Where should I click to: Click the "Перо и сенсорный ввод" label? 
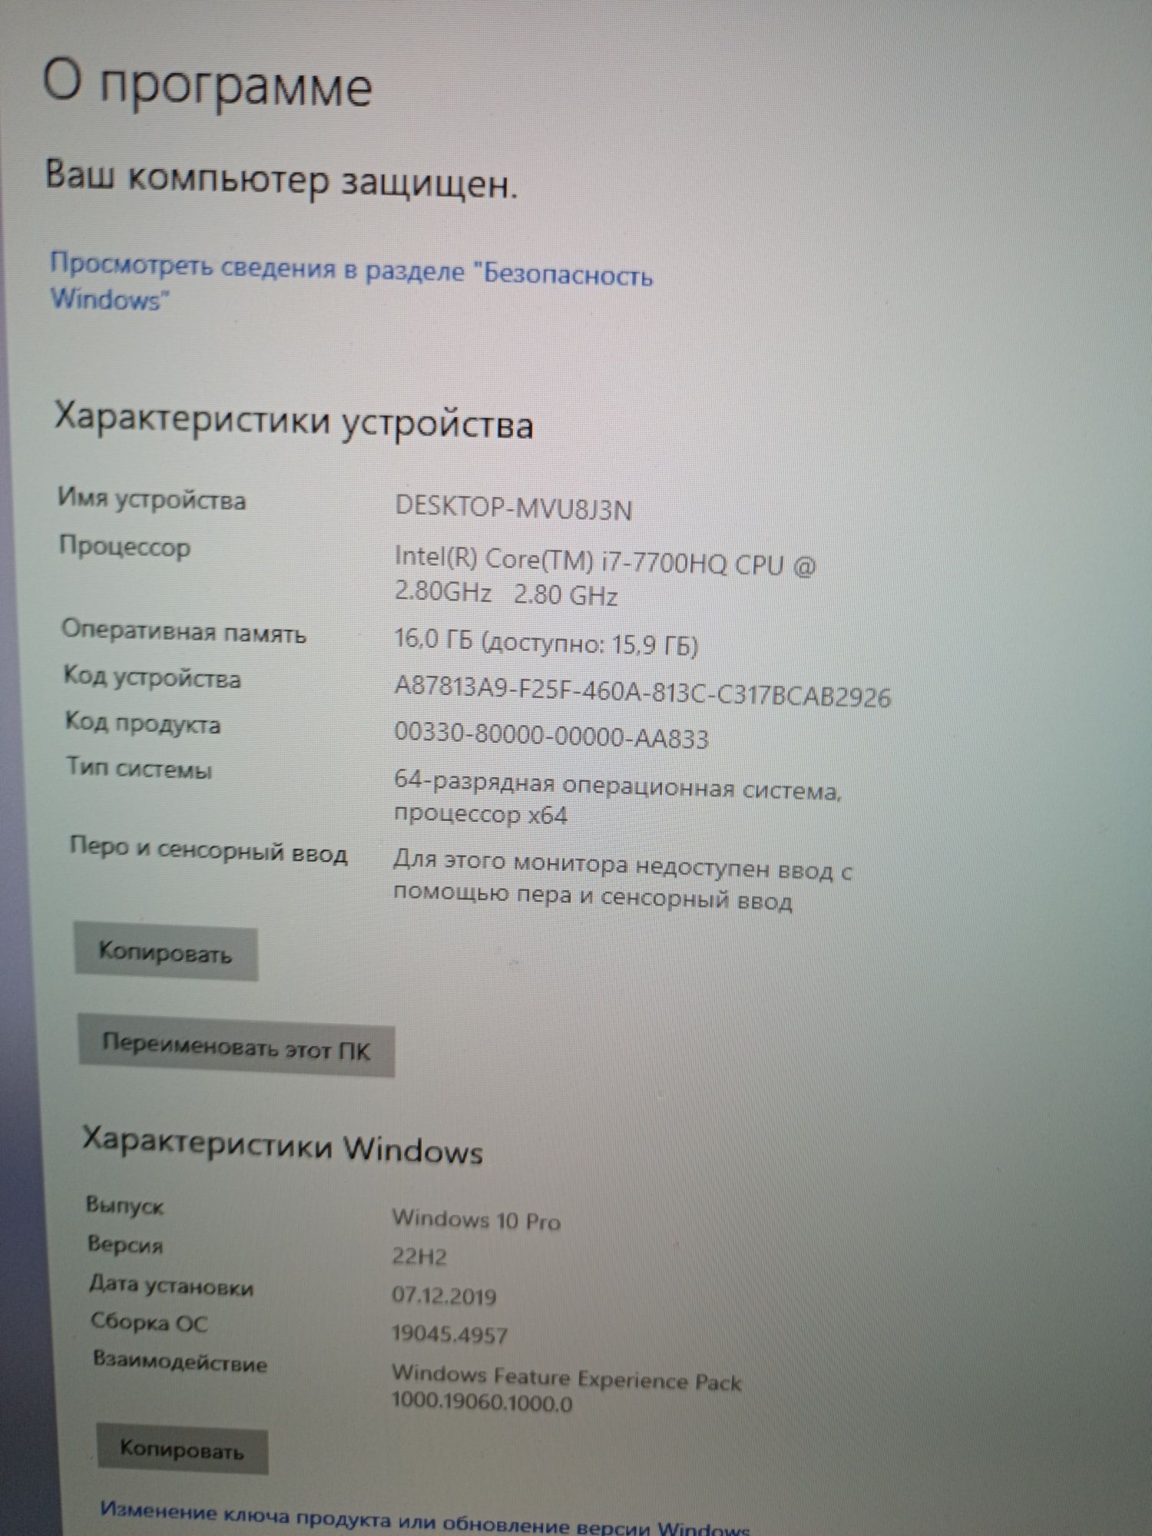(x=208, y=850)
